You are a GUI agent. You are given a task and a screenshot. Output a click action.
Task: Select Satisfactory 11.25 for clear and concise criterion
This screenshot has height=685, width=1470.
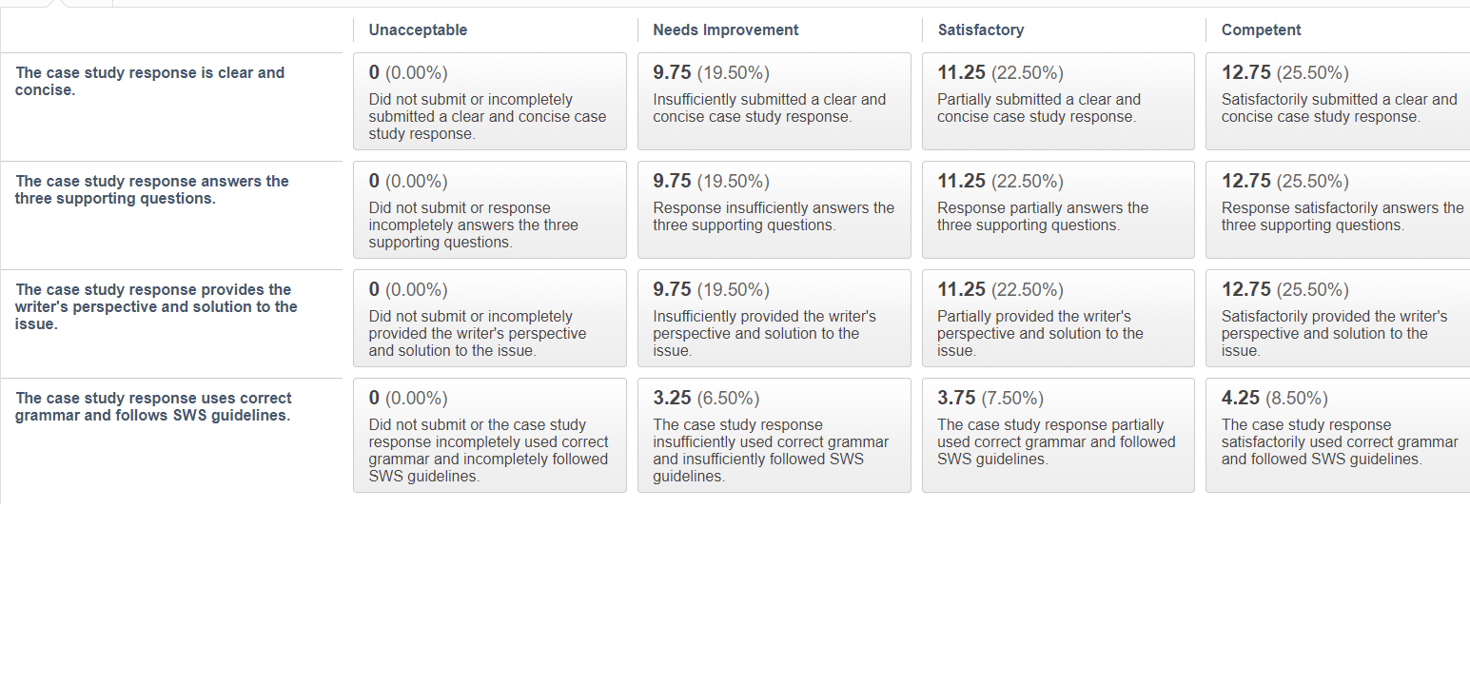tap(1058, 101)
